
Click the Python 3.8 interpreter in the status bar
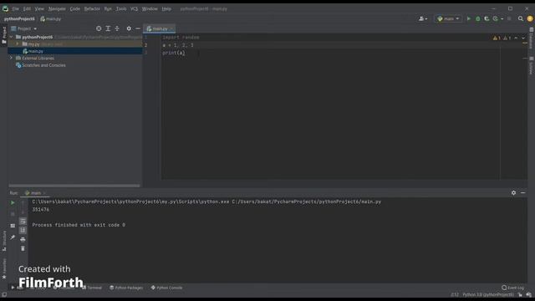point(488,294)
